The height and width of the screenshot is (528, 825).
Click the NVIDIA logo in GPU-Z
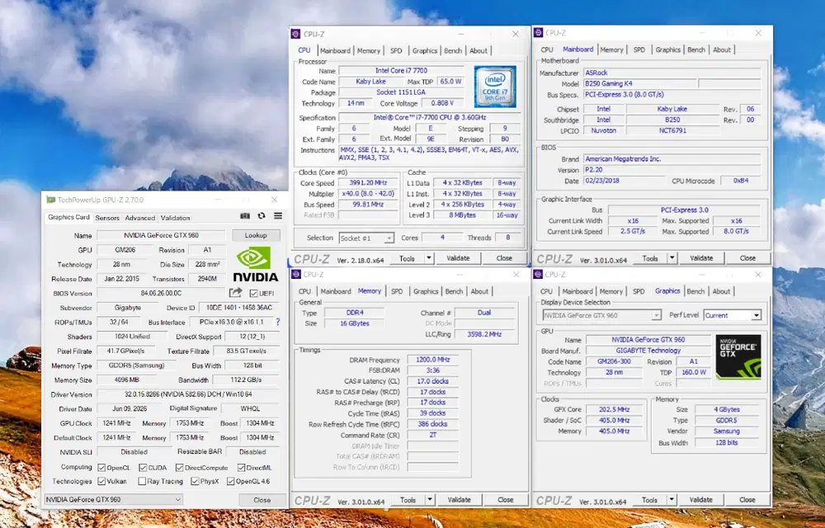point(255,264)
